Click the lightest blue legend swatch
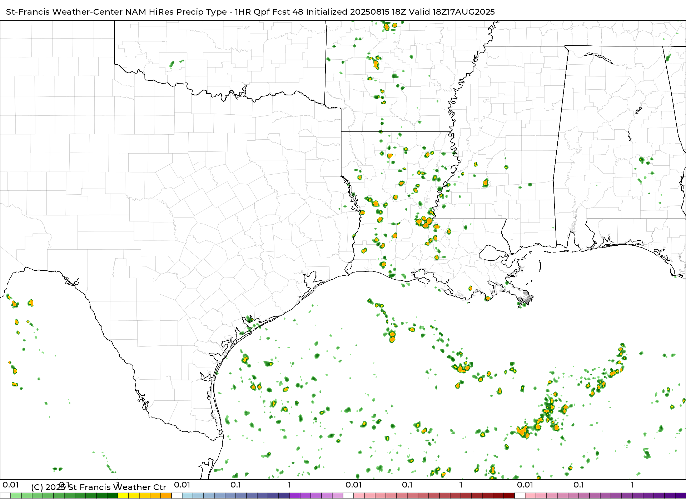 pos(188,496)
